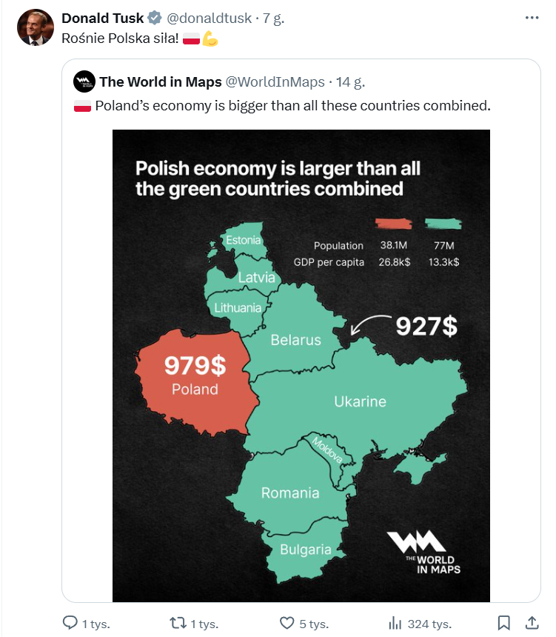
Task: Click the share icon under the tweet
Action: tap(532, 624)
